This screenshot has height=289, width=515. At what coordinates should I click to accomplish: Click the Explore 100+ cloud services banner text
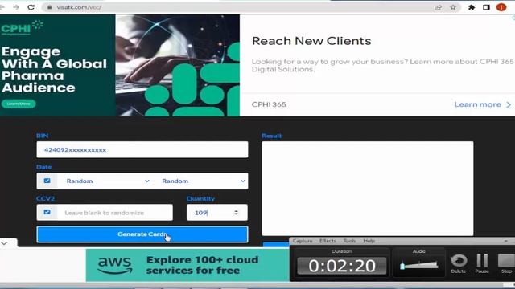202,265
